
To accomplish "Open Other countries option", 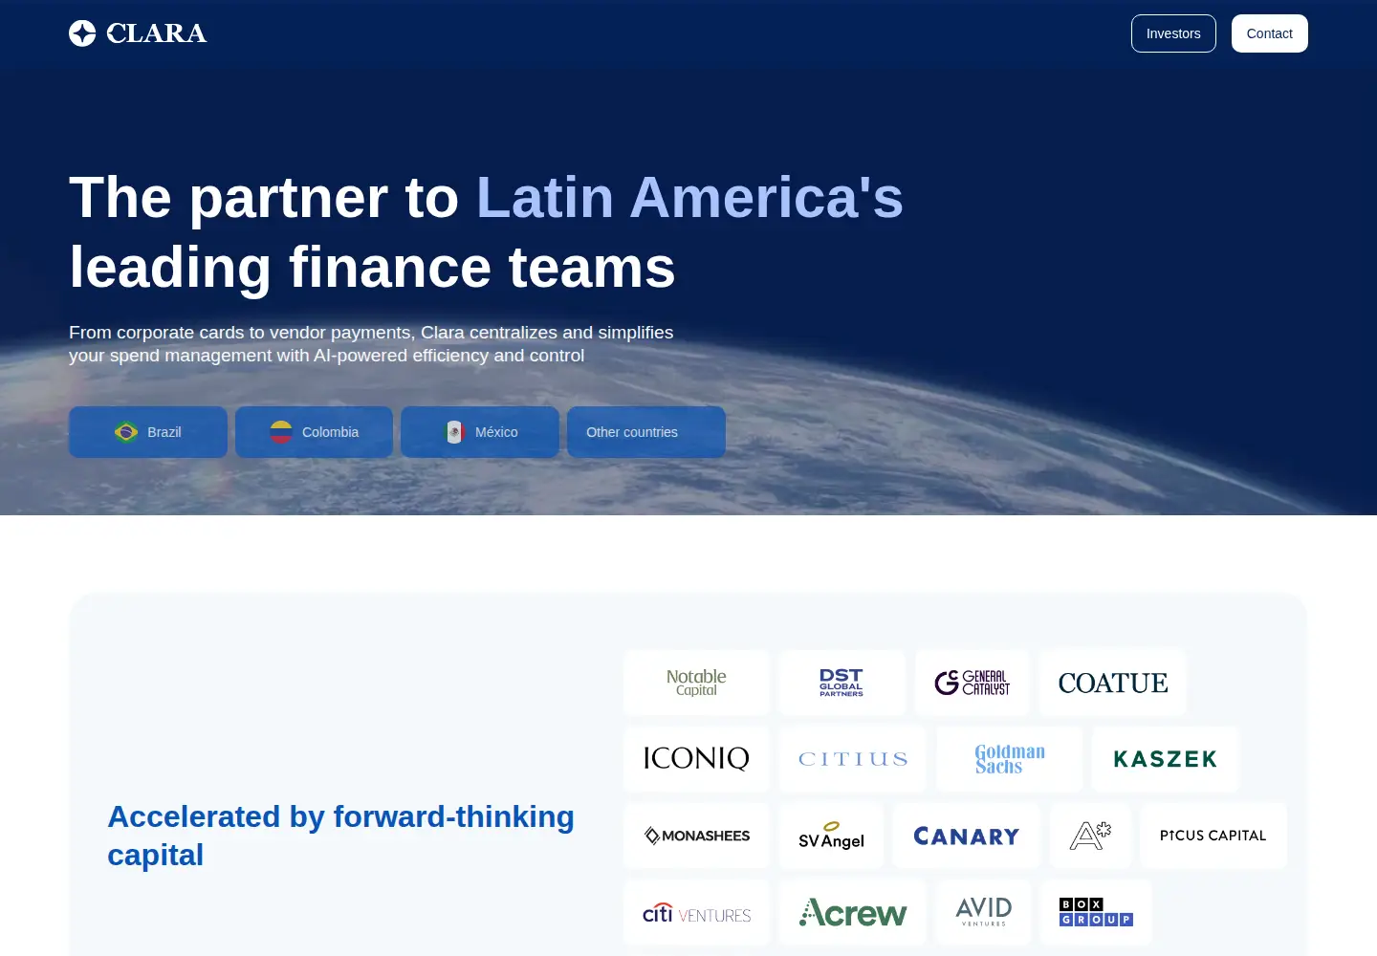I will tap(646, 432).
